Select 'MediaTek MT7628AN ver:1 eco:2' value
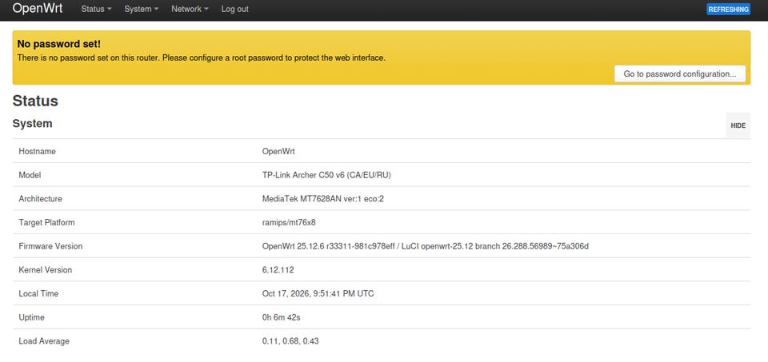768x362 pixels. 322,199
